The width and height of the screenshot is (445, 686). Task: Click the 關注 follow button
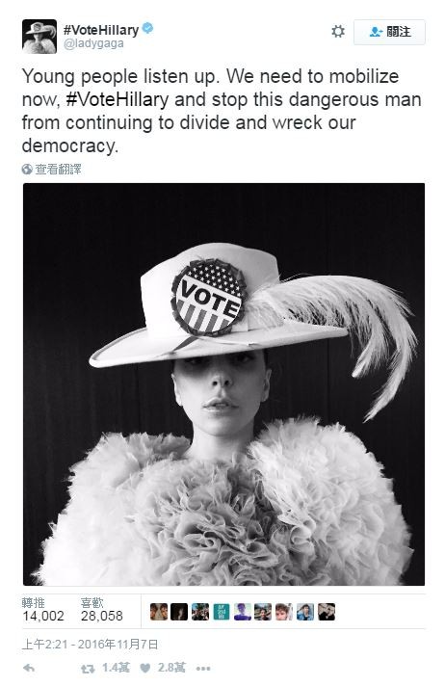tap(389, 32)
